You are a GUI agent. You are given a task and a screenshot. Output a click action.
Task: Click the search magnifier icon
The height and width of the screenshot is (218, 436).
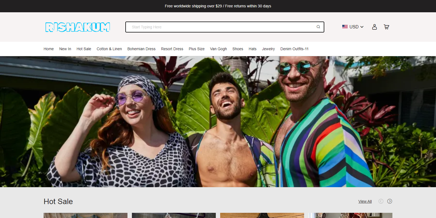click(x=318, y=27)
